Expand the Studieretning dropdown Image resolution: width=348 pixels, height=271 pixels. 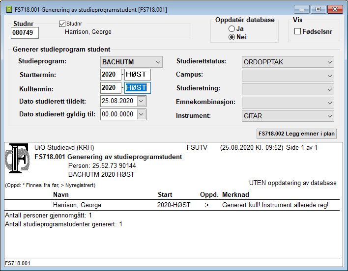(x=288, y=89)
